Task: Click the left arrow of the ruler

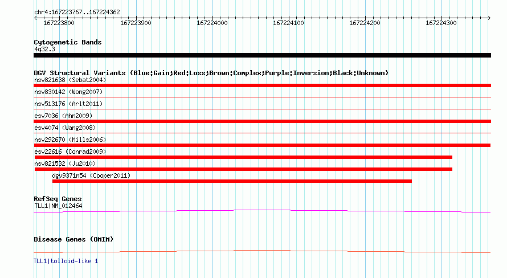Action: point(35,18)
